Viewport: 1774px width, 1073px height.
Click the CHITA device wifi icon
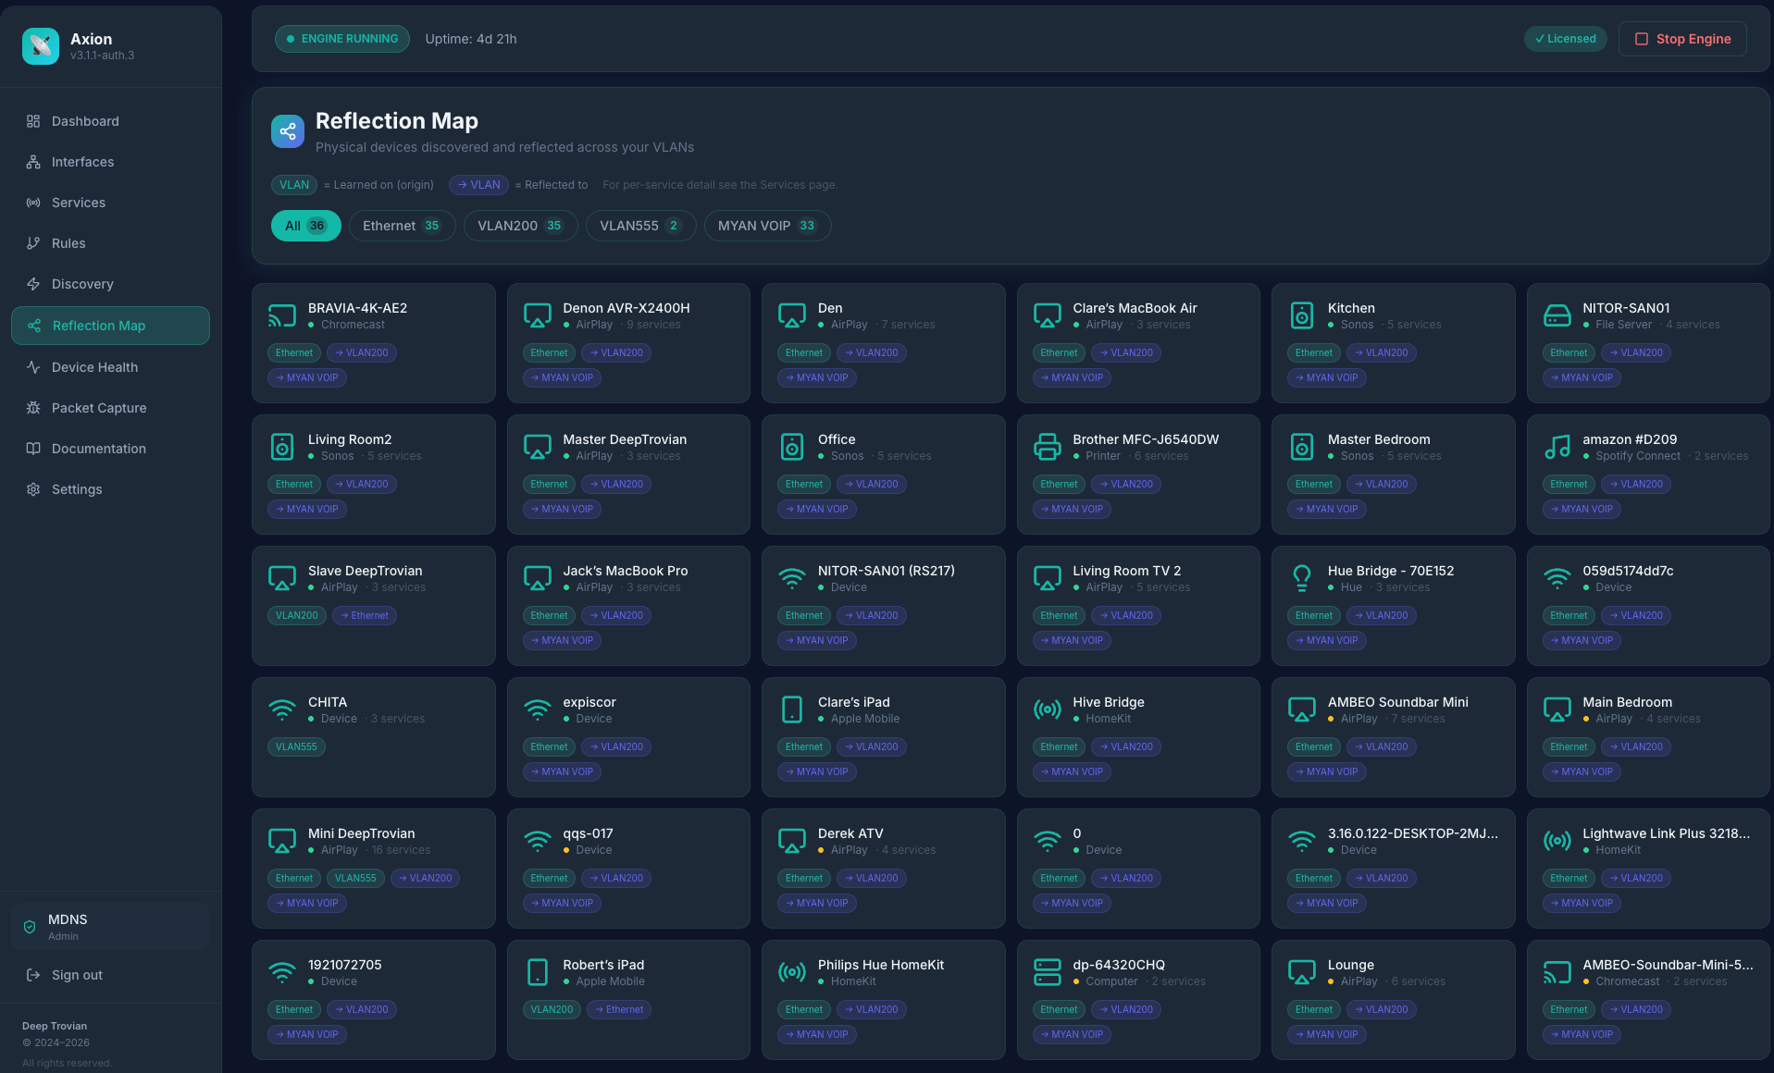tap(282, 709)
